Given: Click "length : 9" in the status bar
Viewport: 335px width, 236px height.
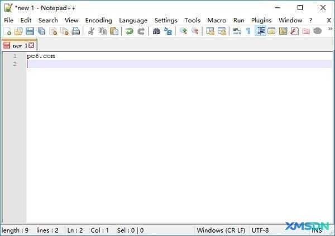Looking at the screenshot, I should (15, 230).
